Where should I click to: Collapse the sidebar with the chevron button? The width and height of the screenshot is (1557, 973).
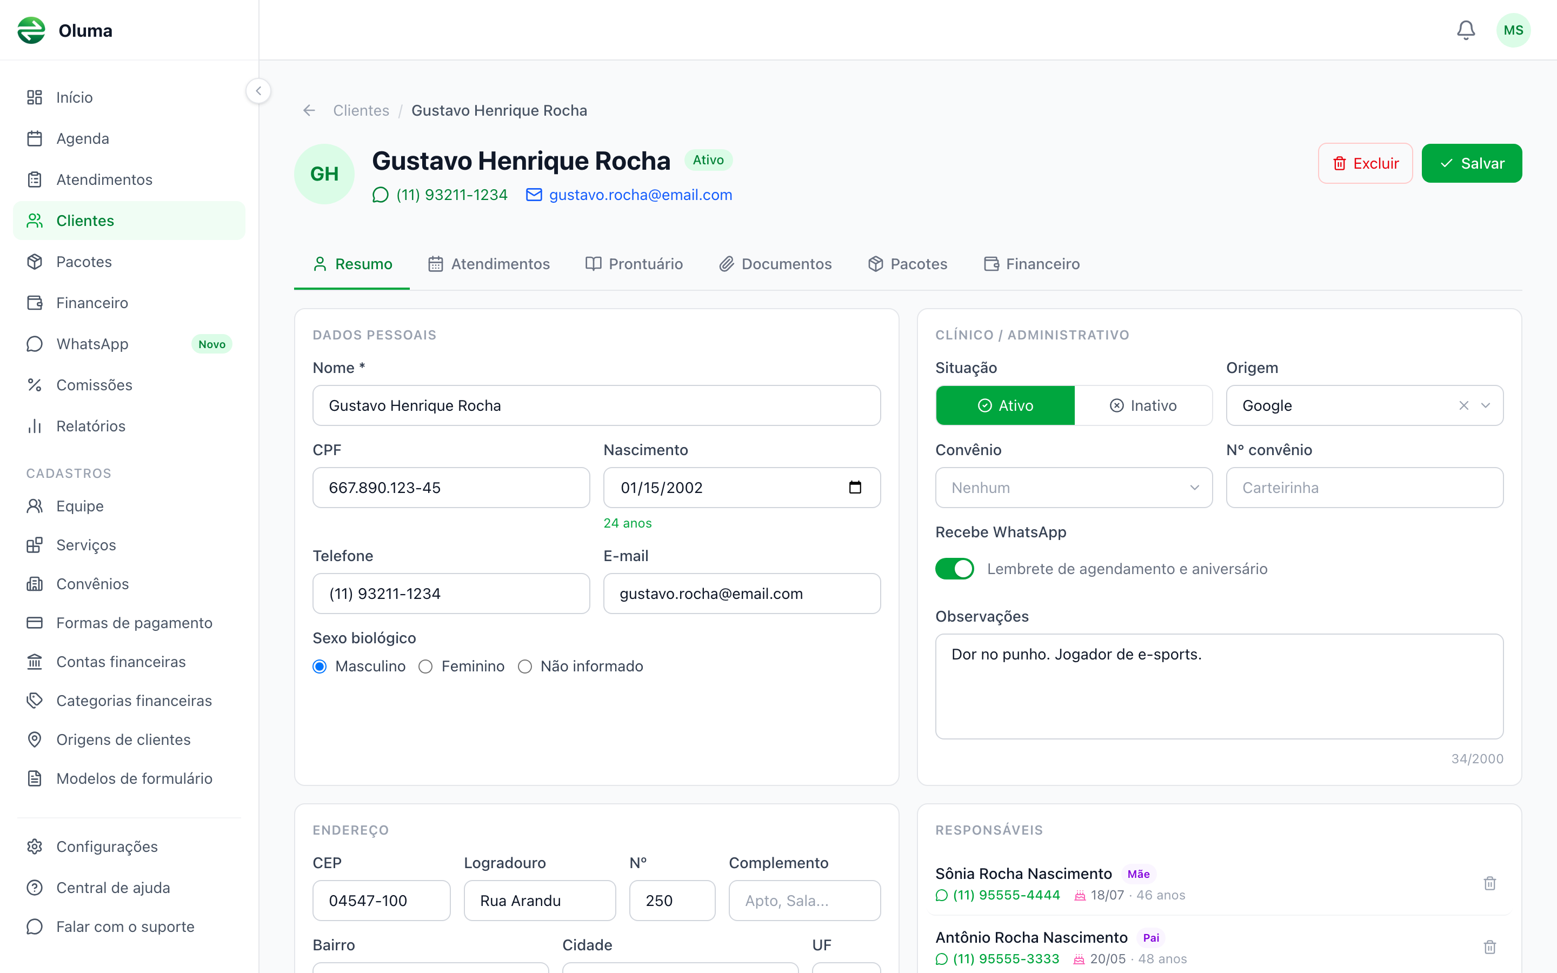(x=258, y=91)
